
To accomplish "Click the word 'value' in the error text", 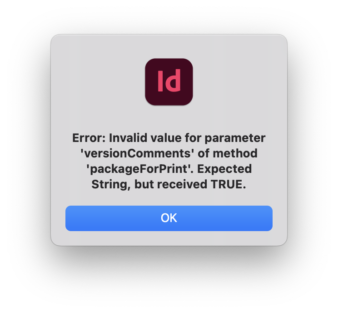I will (166, 138).
